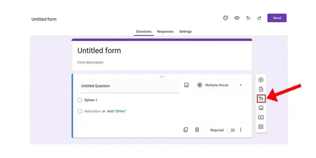316x158 pixels.
Task: Click the import questions icon
Action: point(261,89)
